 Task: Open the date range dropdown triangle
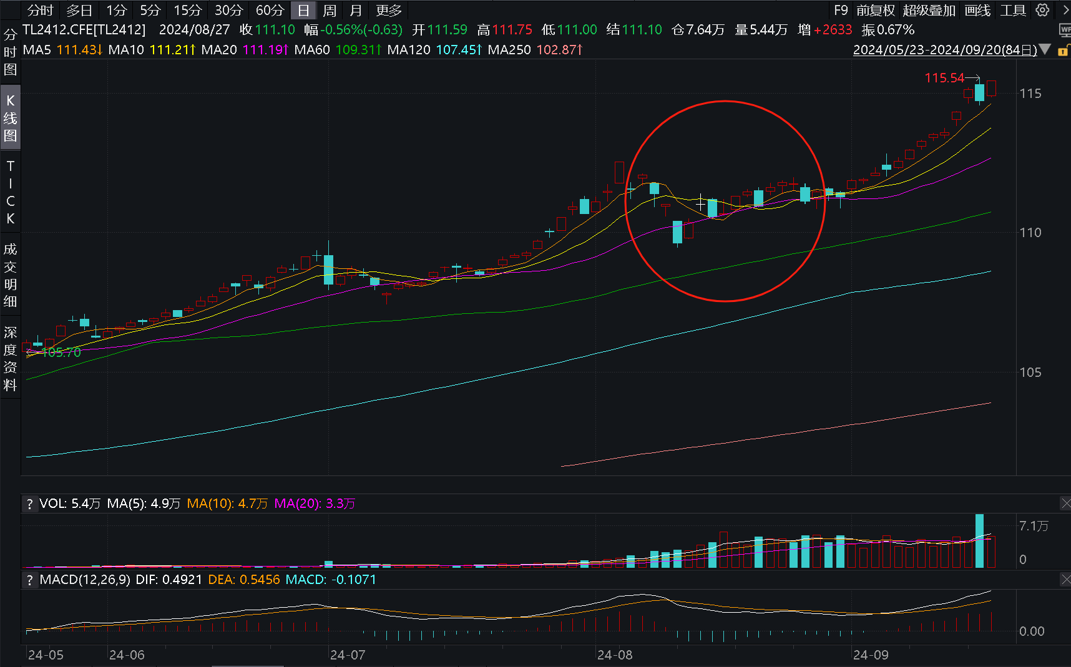point(1045,49)
